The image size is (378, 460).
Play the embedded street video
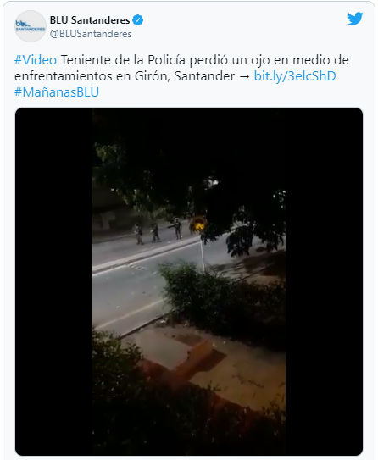[189, 281]
